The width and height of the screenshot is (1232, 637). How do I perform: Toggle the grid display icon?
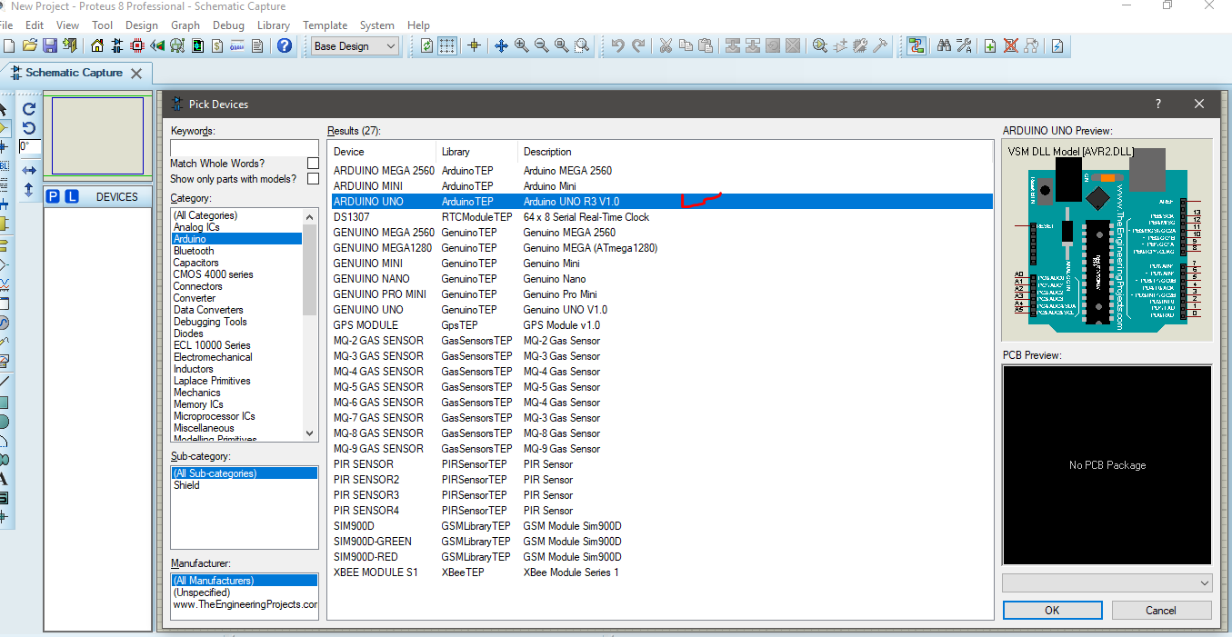pyautogui.click(x=446, y=45)
